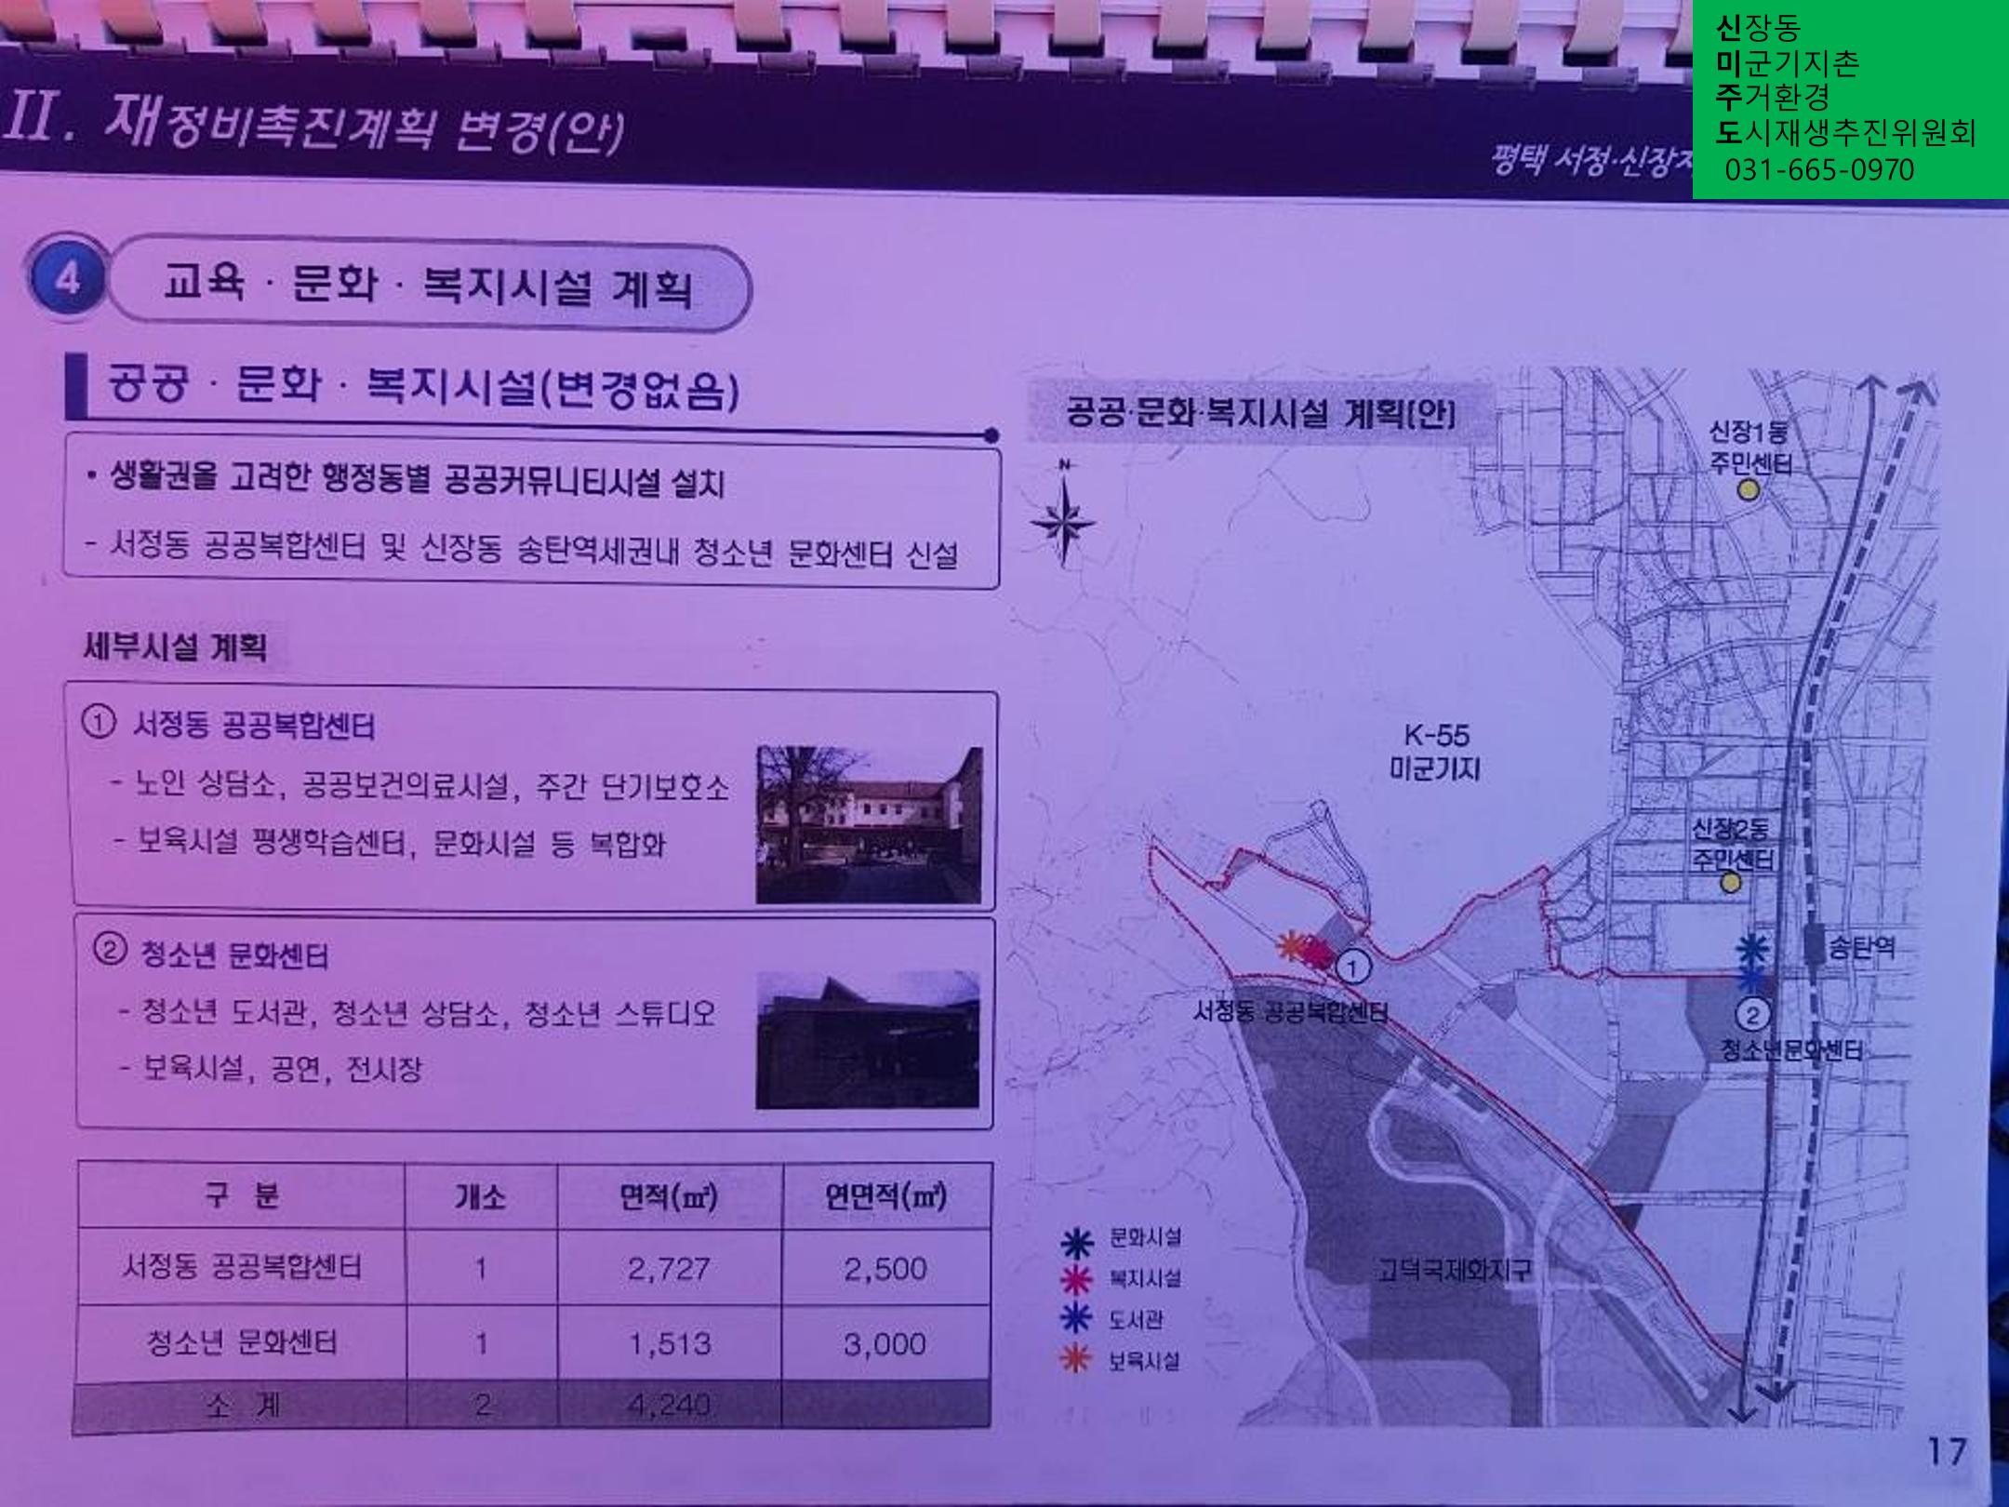Click the 2,727 area cell
This screenshot has width=2009, height=1507.
click(669, 1268)
